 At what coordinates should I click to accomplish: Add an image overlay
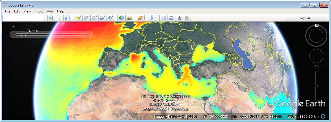pos(102,18)
